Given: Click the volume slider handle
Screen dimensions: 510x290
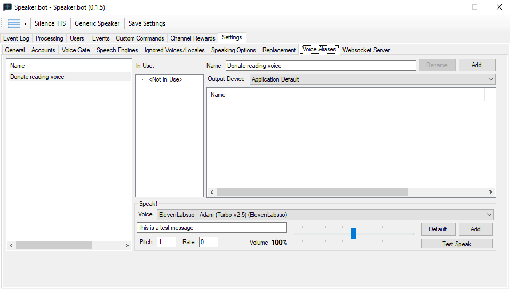Looking at the screenshot, I should [354, 233].
